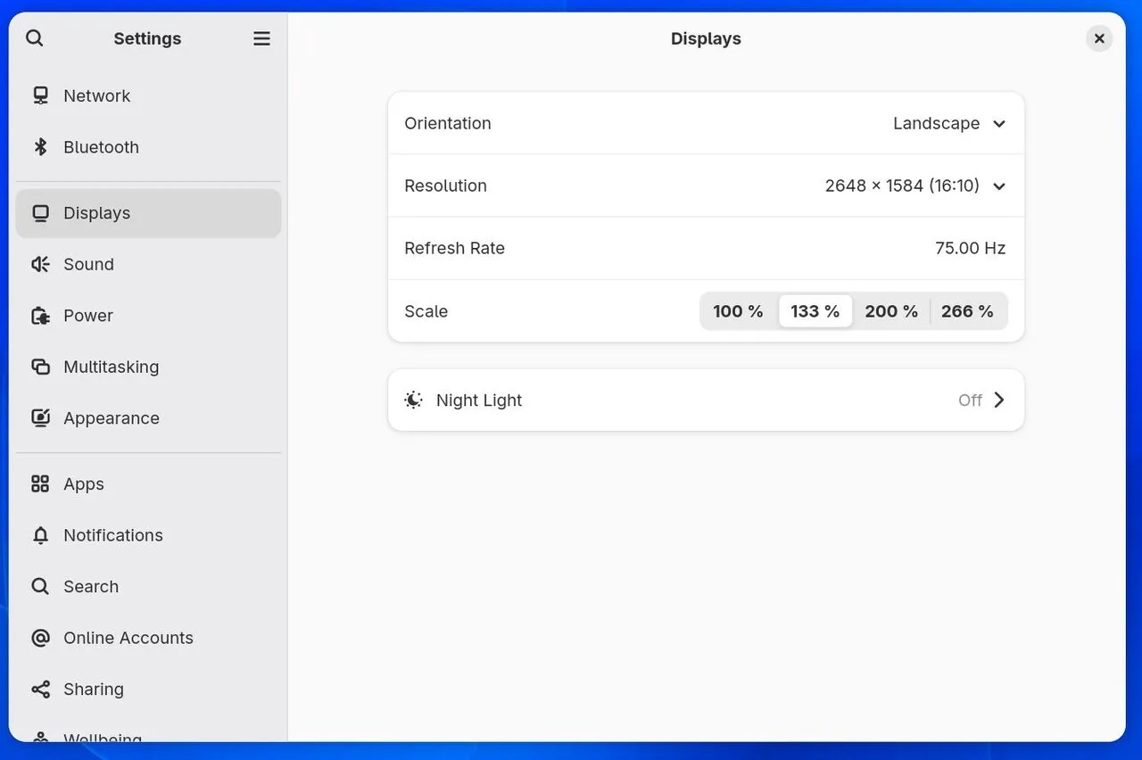Screen dimensions: 1142x760
Task: Click the Bluetooth symbol icon
Action: [x=40, y=147]
